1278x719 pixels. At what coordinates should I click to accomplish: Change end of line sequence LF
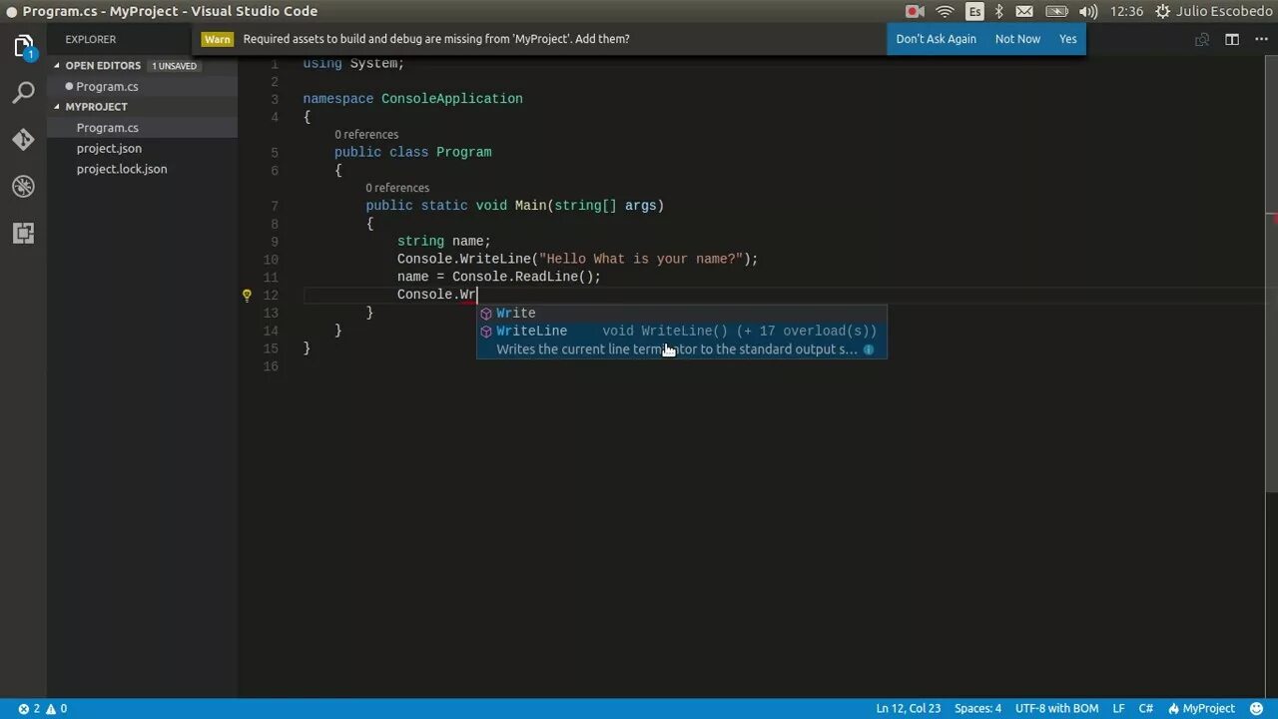pos(1119,708)
